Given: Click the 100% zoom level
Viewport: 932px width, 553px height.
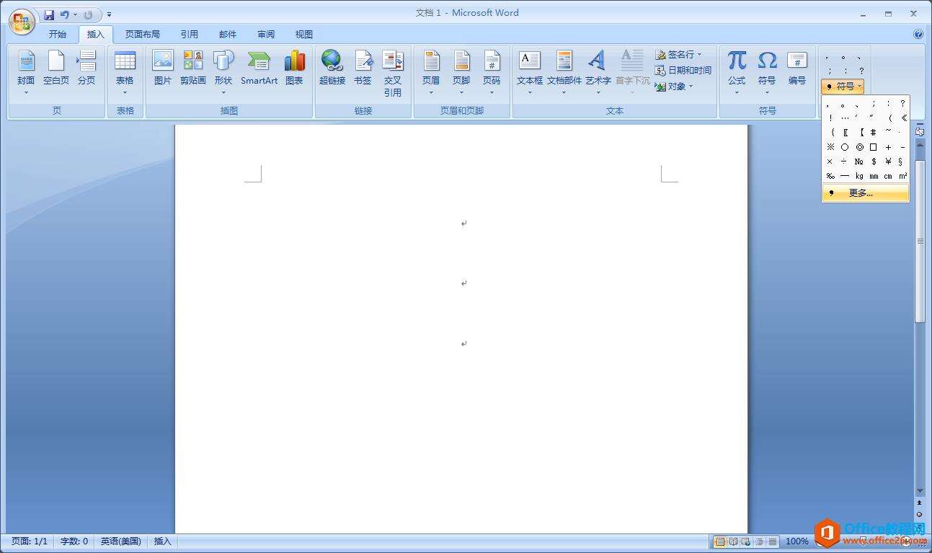Looking at the screenshot, I should pyautogui.click(x=796, y=541).
